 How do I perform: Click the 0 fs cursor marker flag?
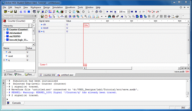coord(86,25)
